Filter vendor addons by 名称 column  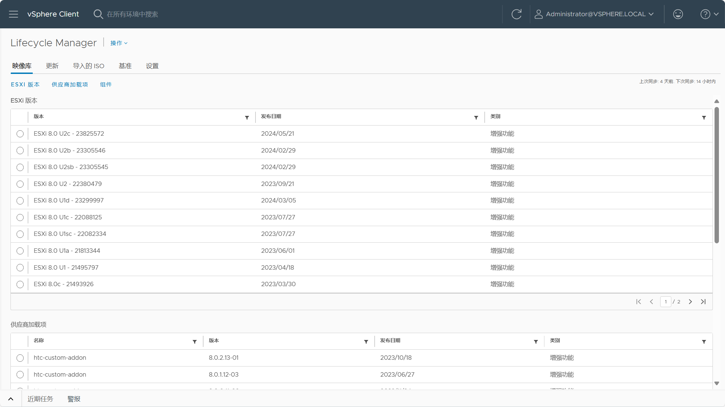point(194,342)
